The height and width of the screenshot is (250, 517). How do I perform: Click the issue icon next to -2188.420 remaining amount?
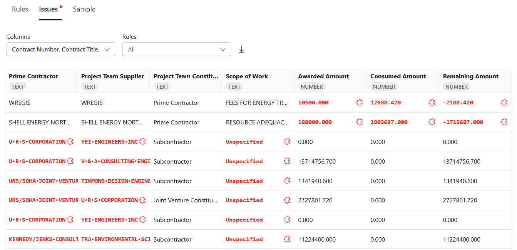(504, 103)
